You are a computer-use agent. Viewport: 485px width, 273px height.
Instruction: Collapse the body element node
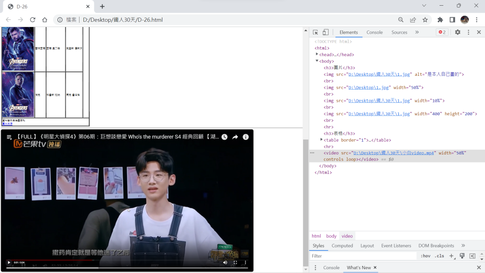[x=317, y=61]
